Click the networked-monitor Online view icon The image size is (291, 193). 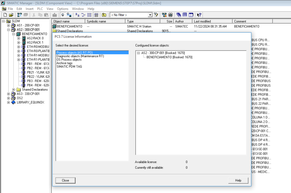coord(69,15)
